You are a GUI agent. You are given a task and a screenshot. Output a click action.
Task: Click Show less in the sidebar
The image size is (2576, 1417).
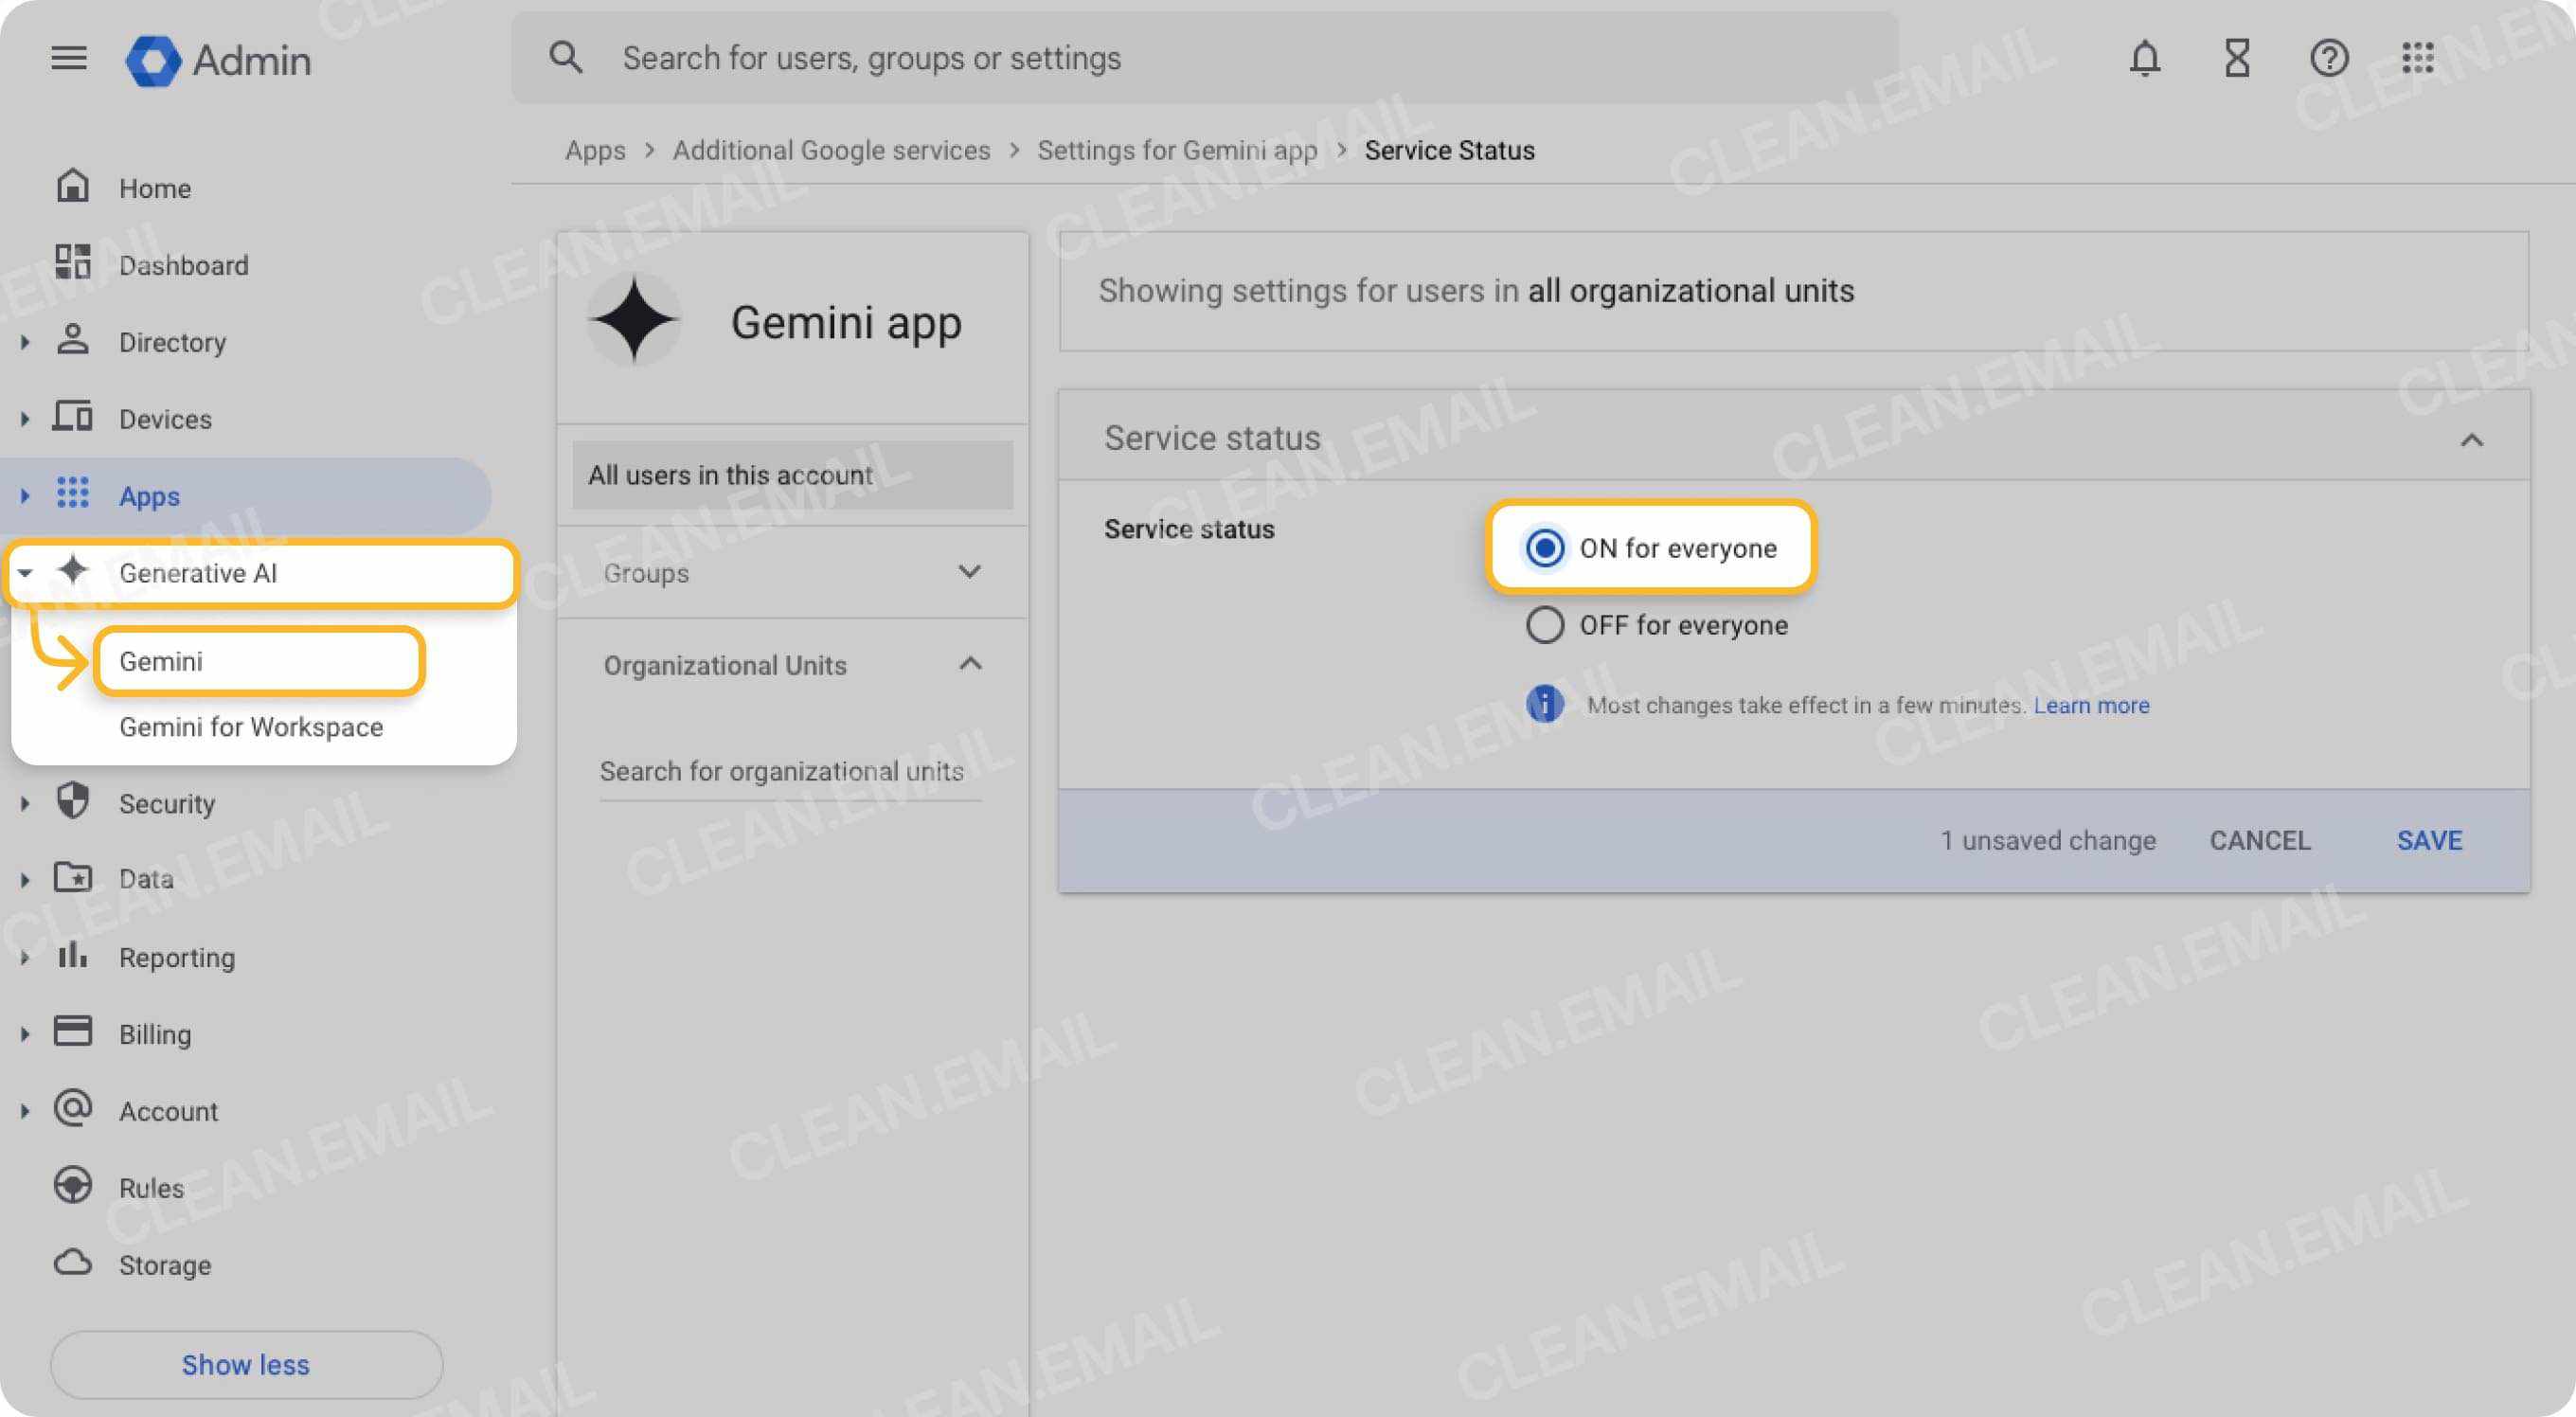click(x=245, y=1364)
